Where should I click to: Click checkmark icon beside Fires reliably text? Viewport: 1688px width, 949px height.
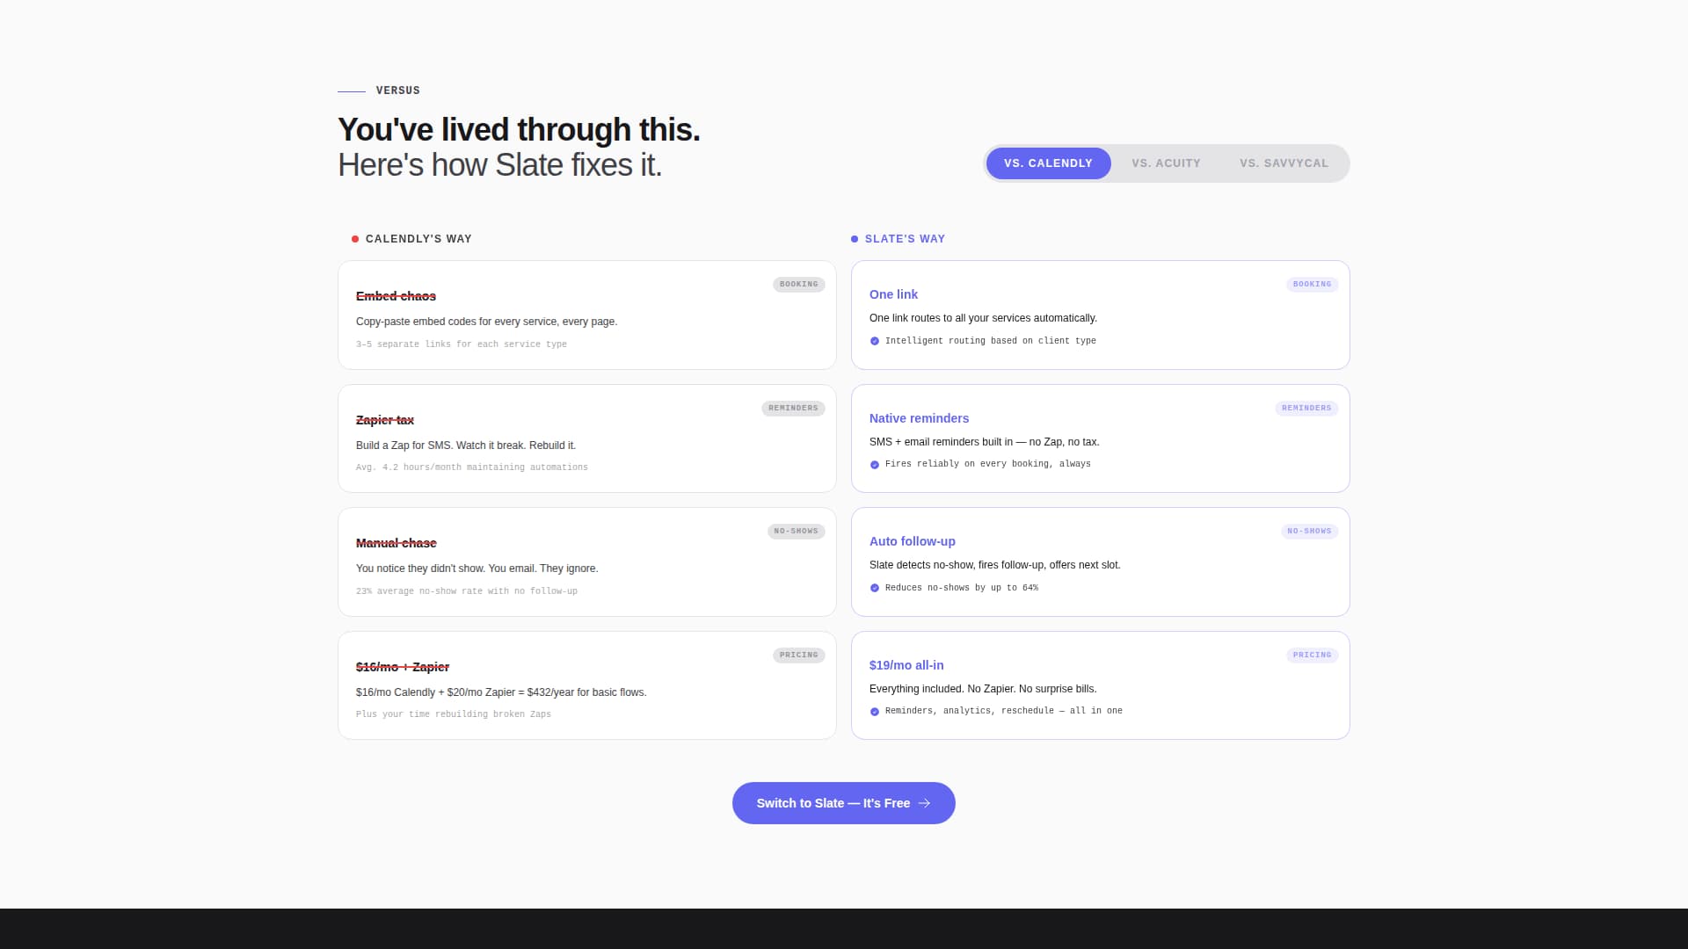(874, 465)
